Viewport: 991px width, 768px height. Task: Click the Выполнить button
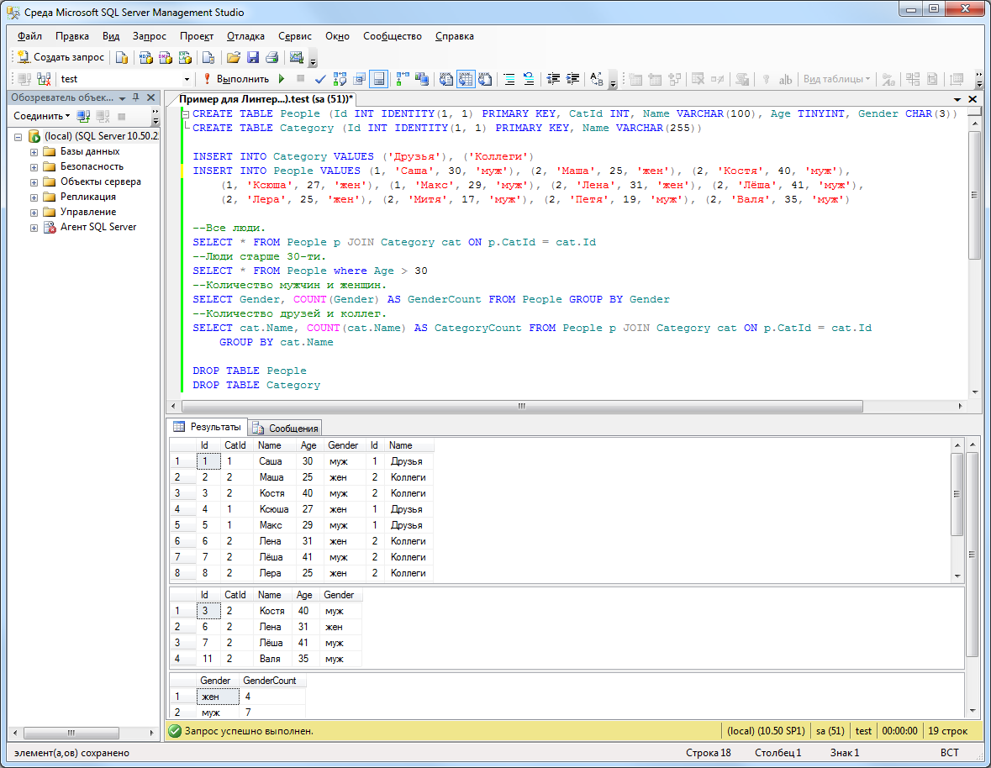tap(237, 79)
